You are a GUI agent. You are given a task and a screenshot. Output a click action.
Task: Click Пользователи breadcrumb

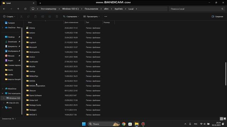92,9
